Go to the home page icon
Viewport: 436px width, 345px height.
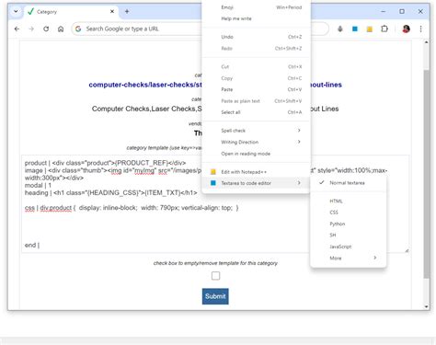[61, 29]
